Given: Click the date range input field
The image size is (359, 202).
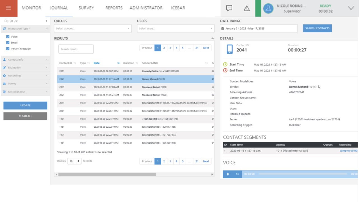Looking at the screenshot, I should point(259,28).
